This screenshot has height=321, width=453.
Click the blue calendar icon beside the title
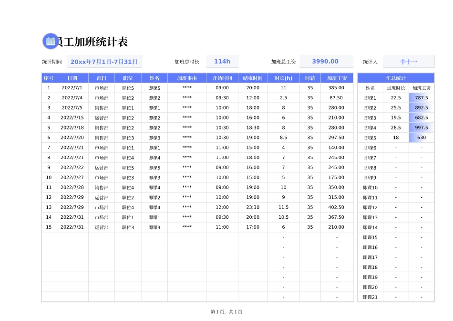coord(51,42)
